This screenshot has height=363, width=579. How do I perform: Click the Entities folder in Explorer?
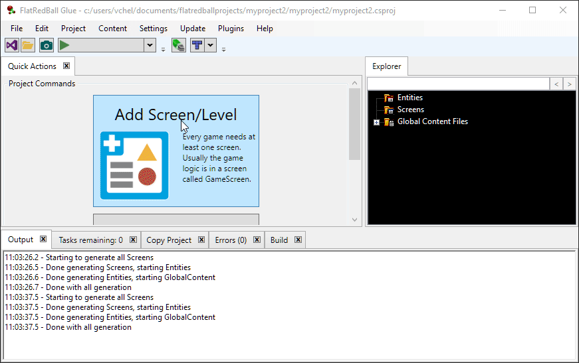coord(409,98)
